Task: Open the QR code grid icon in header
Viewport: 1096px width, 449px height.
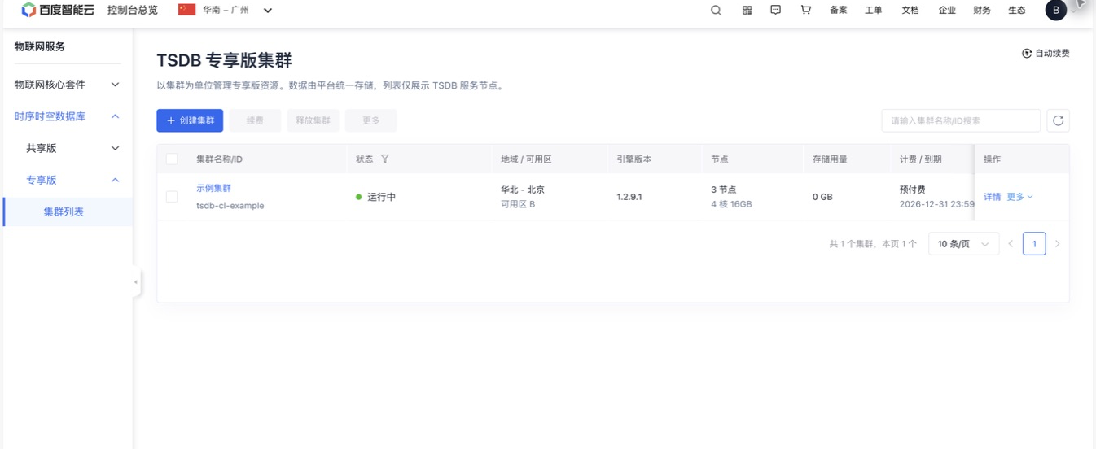Action: tap(747, 11)
